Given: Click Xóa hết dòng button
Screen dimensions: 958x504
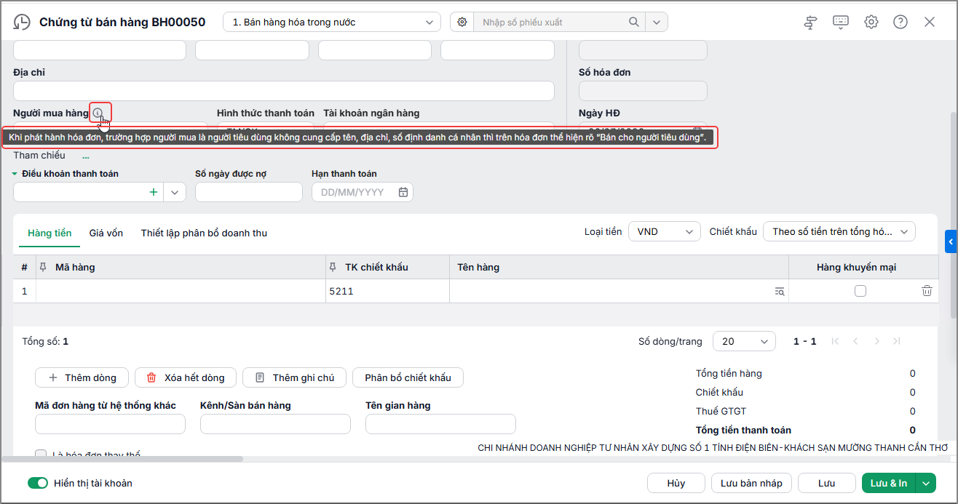Looking at the screenshot, I should pos(186,377).
